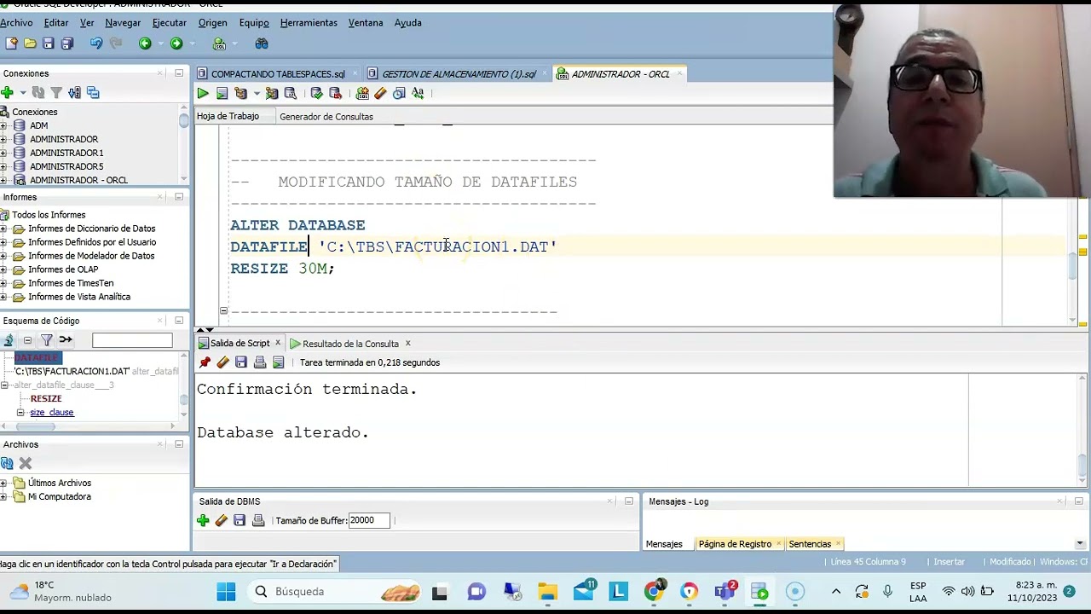
Task: Clear script output with eraser icon
Action: pyautogui.click(x=223, y=362)
